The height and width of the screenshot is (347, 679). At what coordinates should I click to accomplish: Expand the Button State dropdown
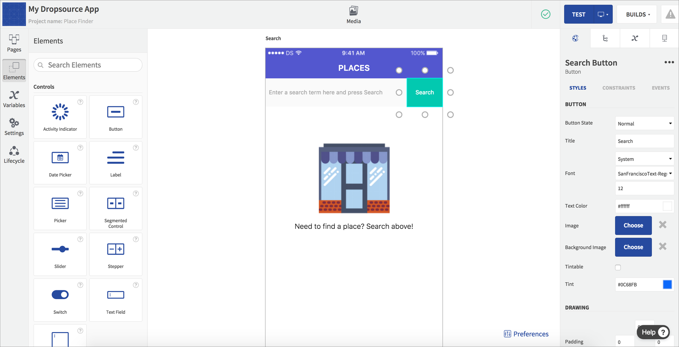click(x=644, y=124)
